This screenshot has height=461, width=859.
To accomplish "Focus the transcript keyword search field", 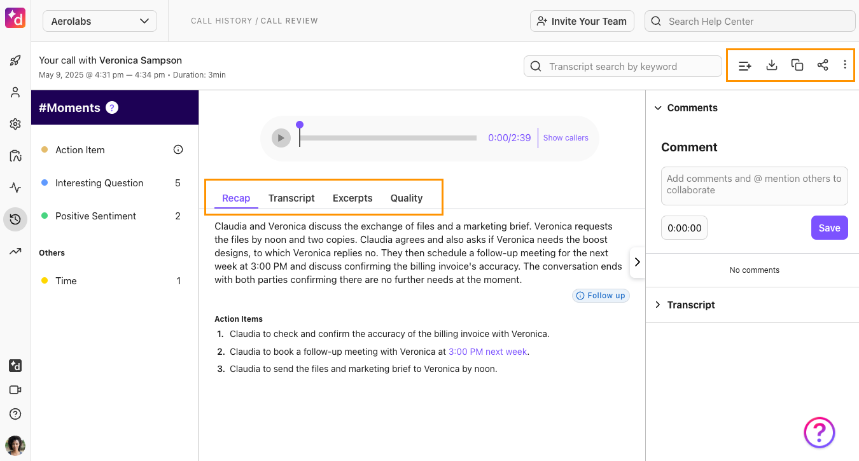I will point(623,66).
